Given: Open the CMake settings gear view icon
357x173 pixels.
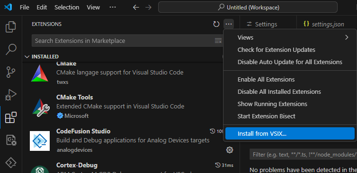Looking at the screenshot, I should tap(11, 140).
